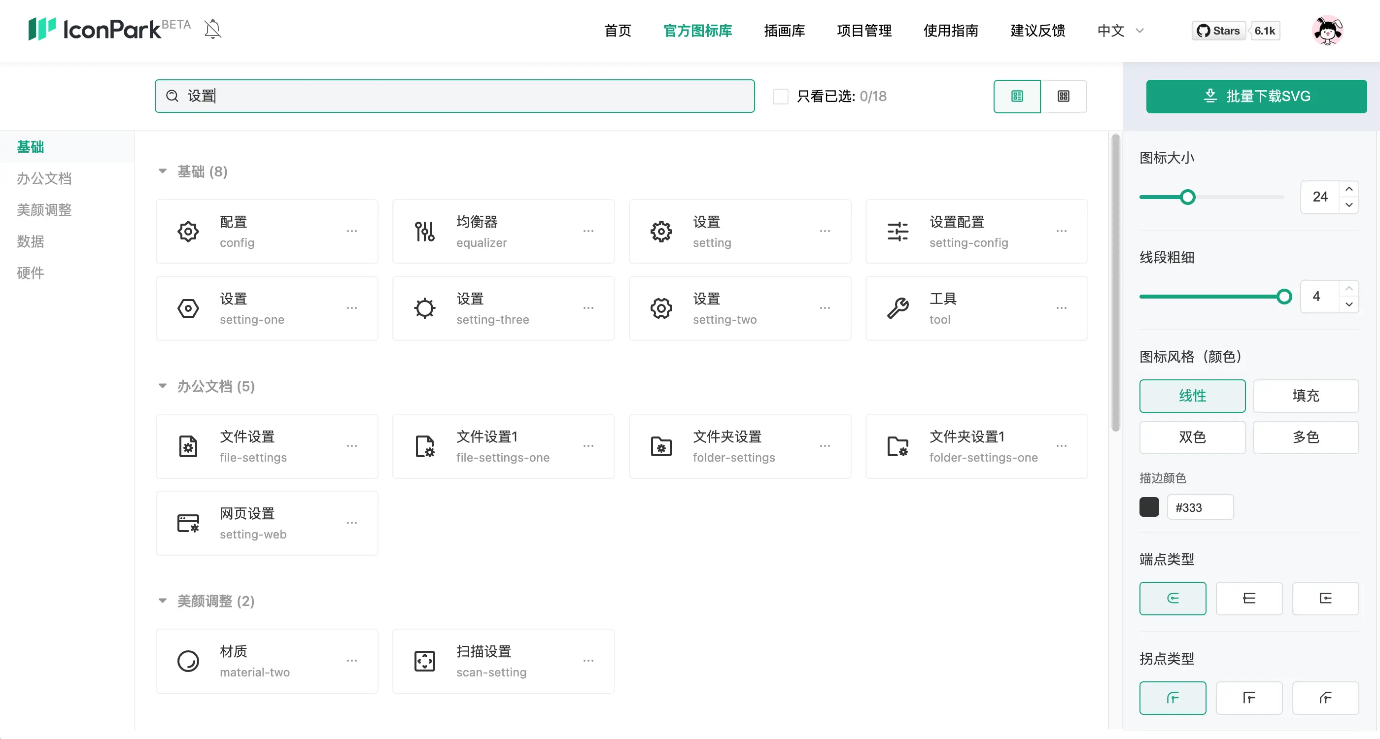The image size is (1380, 739).
Task: Enable the 只看已选 checkbox
Action: click(x=780, y=97)
